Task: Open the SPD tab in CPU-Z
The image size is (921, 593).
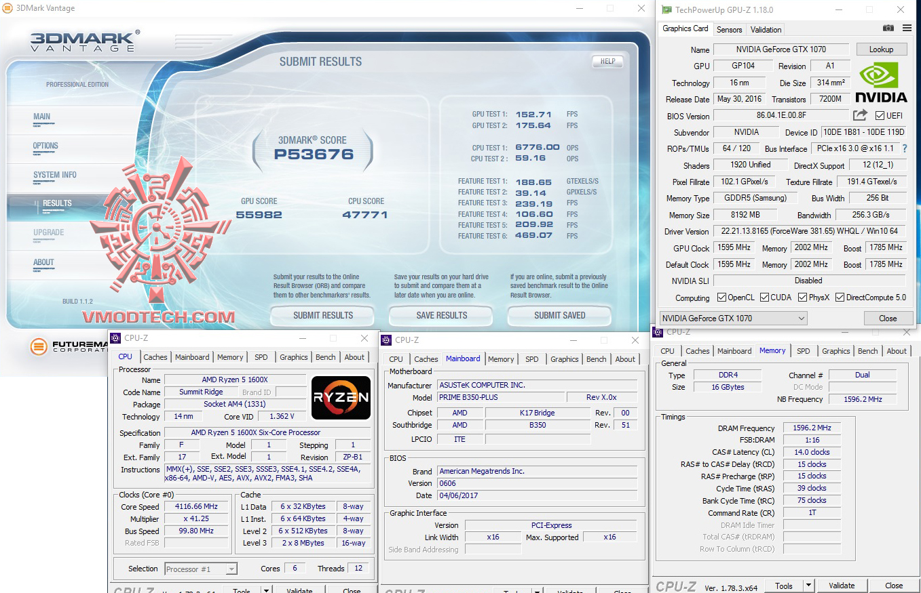Action: point(261,356)
